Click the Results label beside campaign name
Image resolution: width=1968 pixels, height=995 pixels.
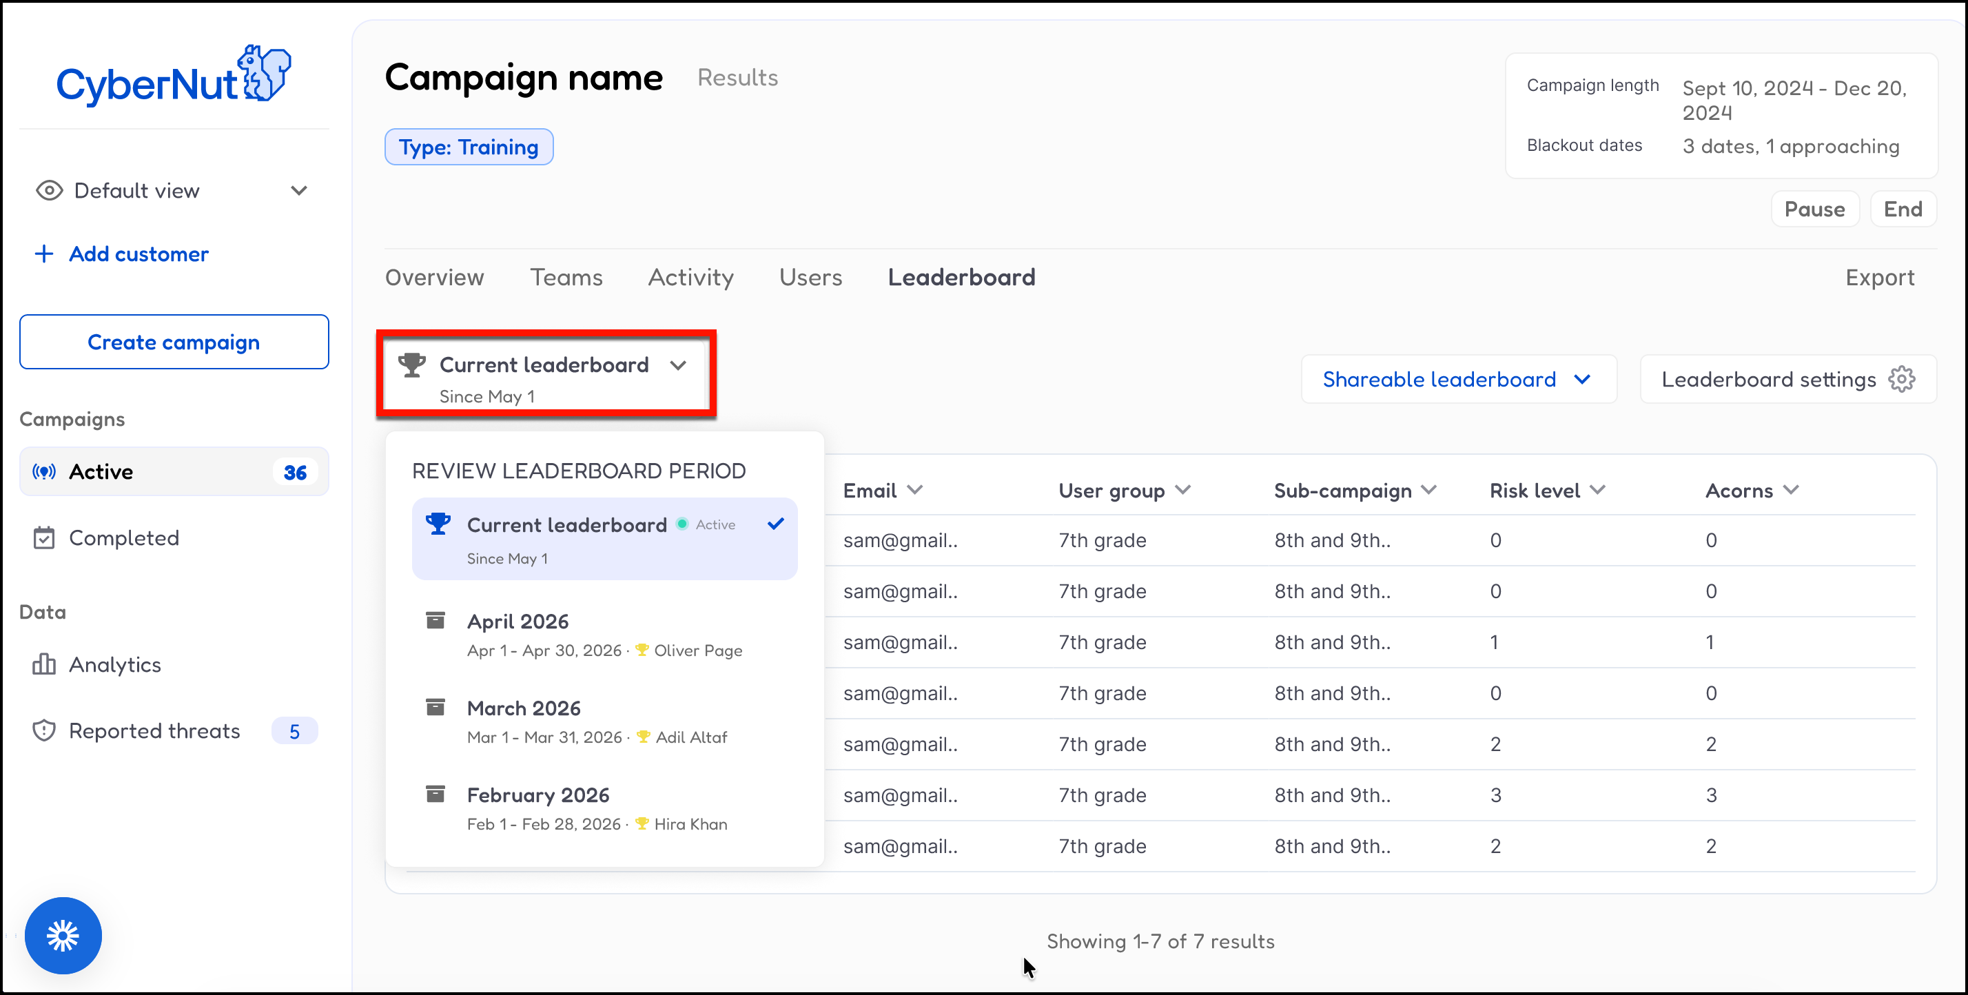[737, 77]
